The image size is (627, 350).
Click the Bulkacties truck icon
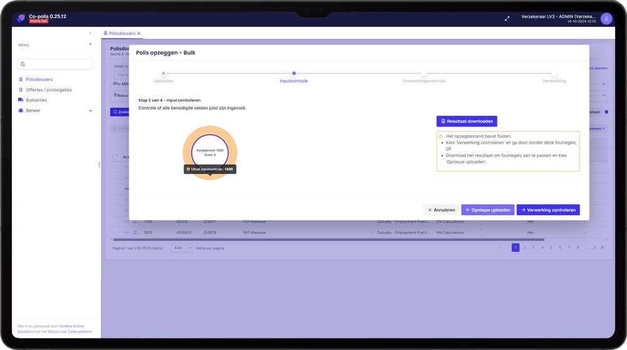[21, 100]
